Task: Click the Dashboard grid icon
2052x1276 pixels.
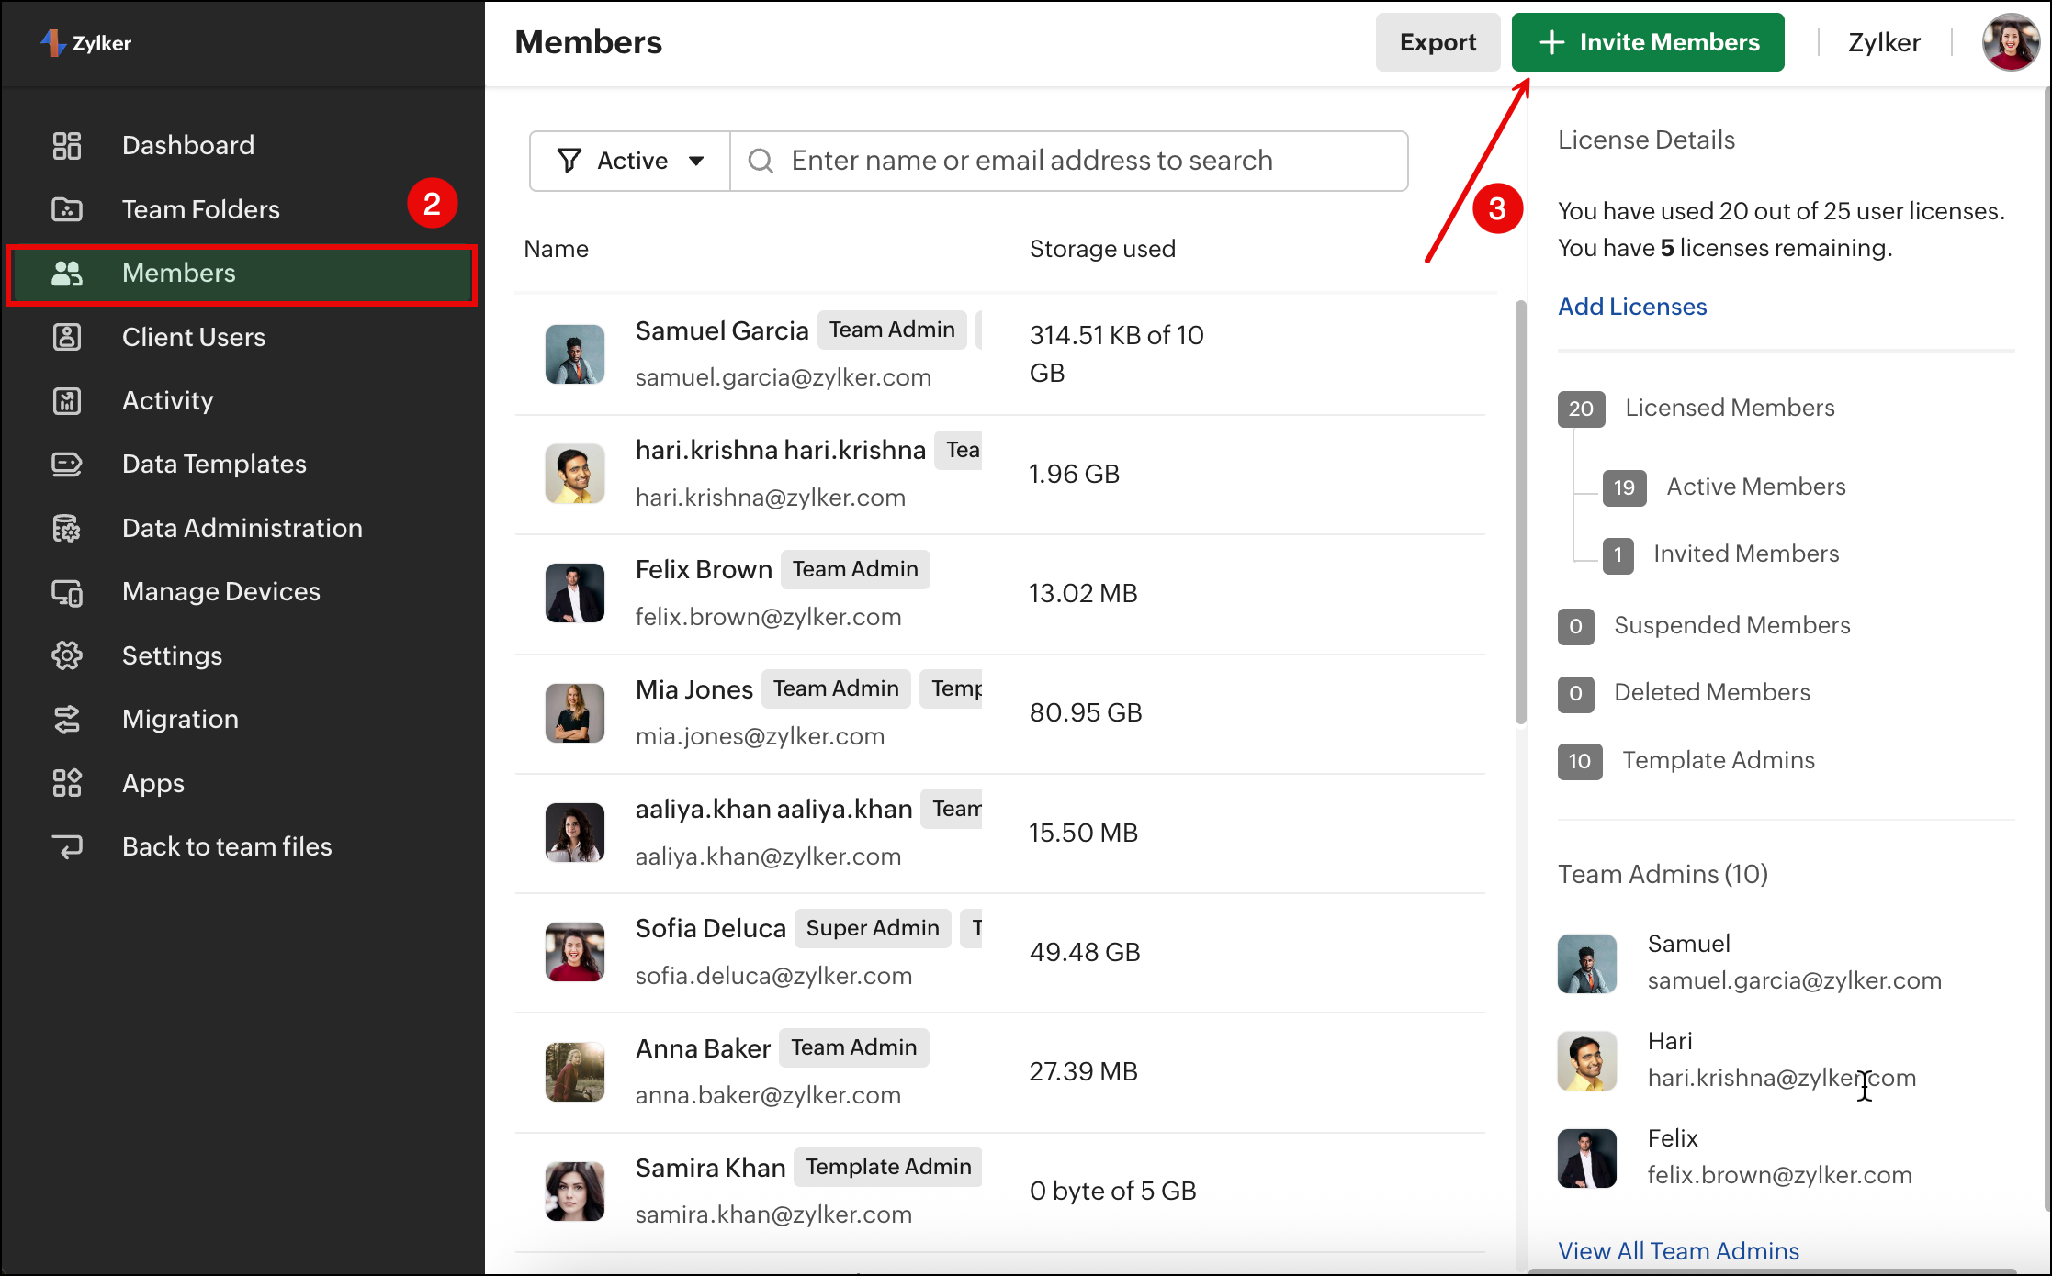Action: coord(66,145)
